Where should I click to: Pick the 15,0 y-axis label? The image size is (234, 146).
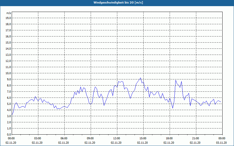(8, 42)
